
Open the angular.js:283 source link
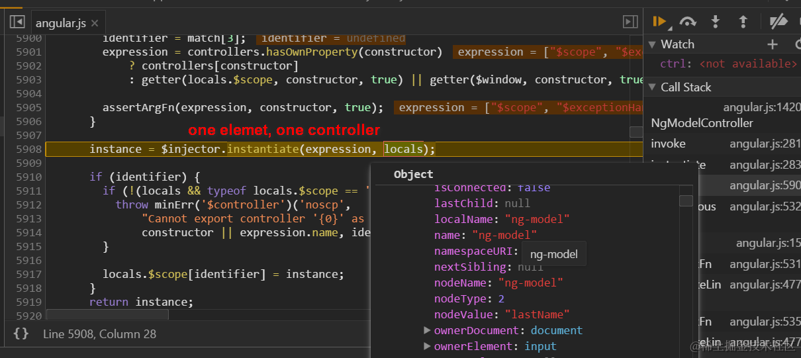coord(765,165)
